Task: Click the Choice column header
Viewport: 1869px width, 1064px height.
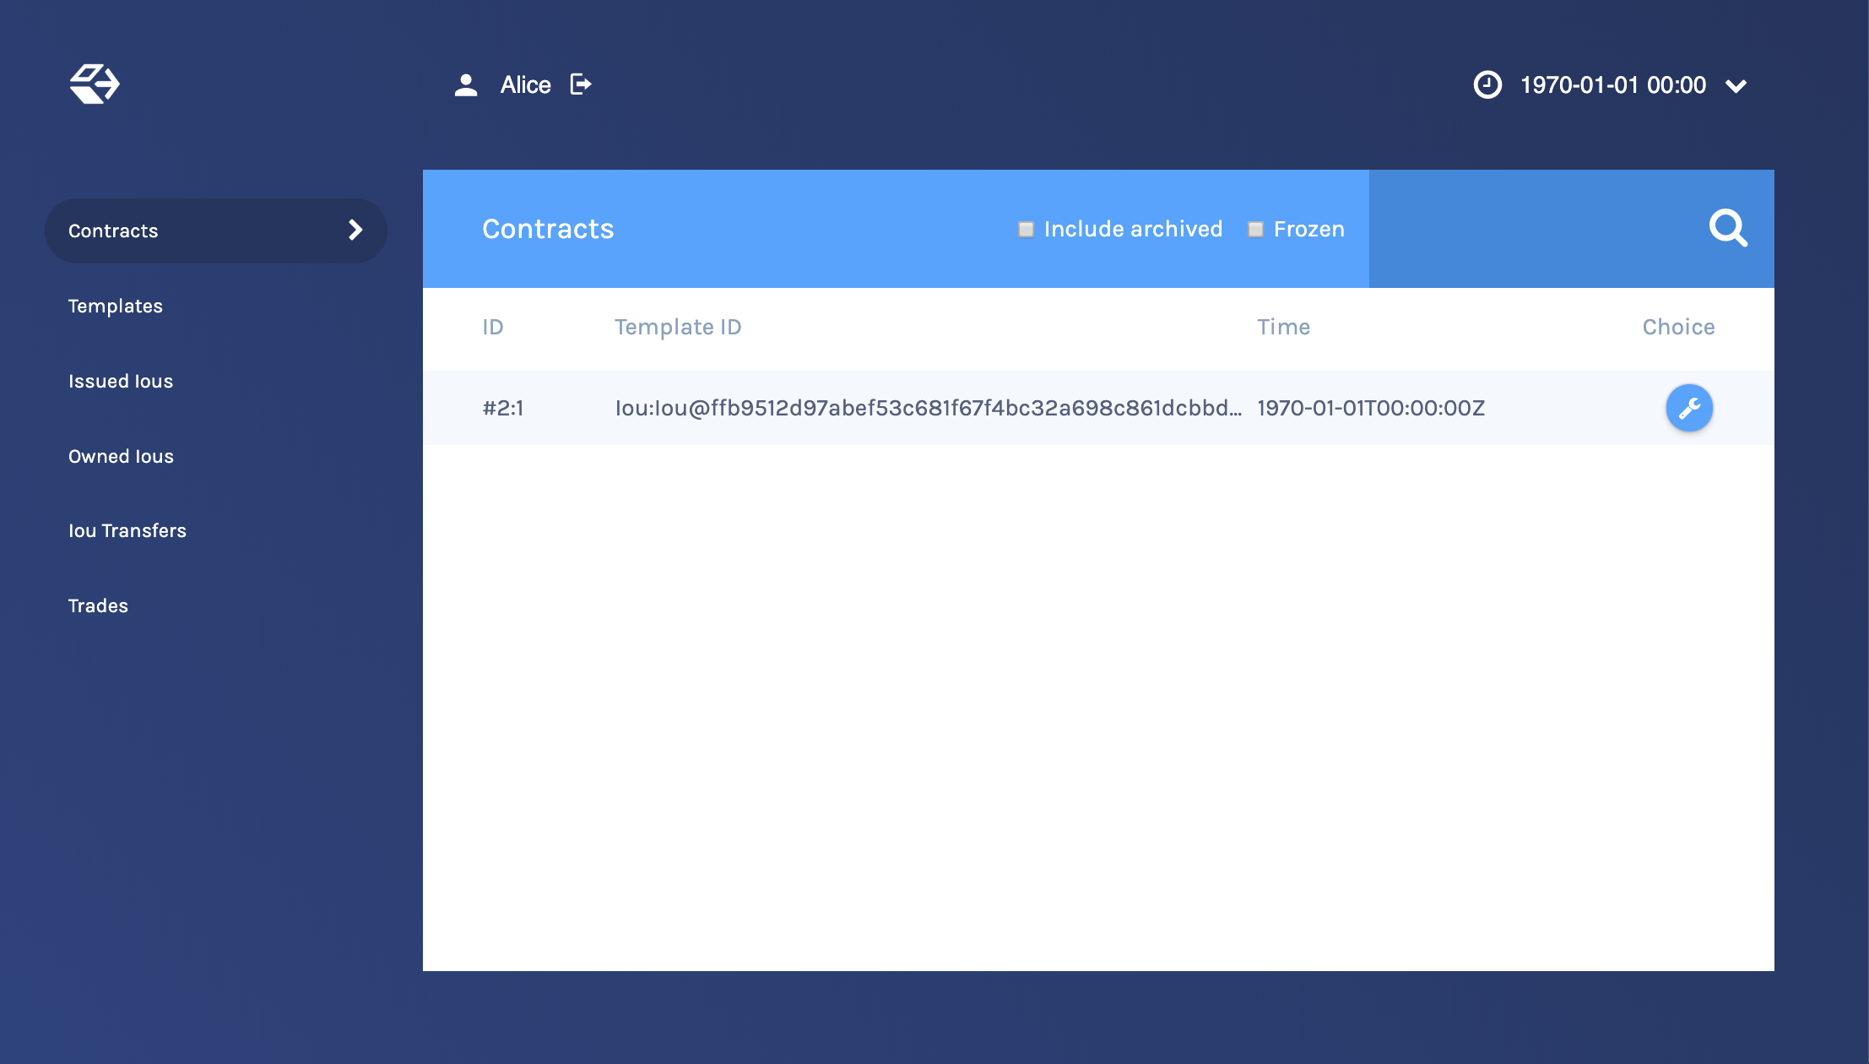Action: [1677, 326]
